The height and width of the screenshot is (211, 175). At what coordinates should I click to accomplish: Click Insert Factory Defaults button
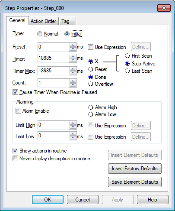[135, 169]
